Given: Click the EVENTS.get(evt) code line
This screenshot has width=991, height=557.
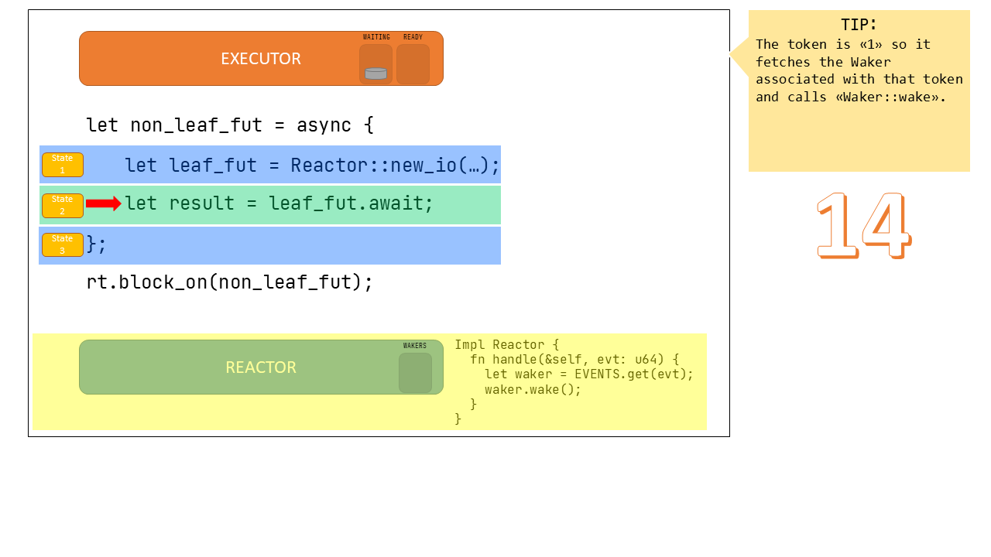Looking at the screenshot, I should [x=588, y=374].
